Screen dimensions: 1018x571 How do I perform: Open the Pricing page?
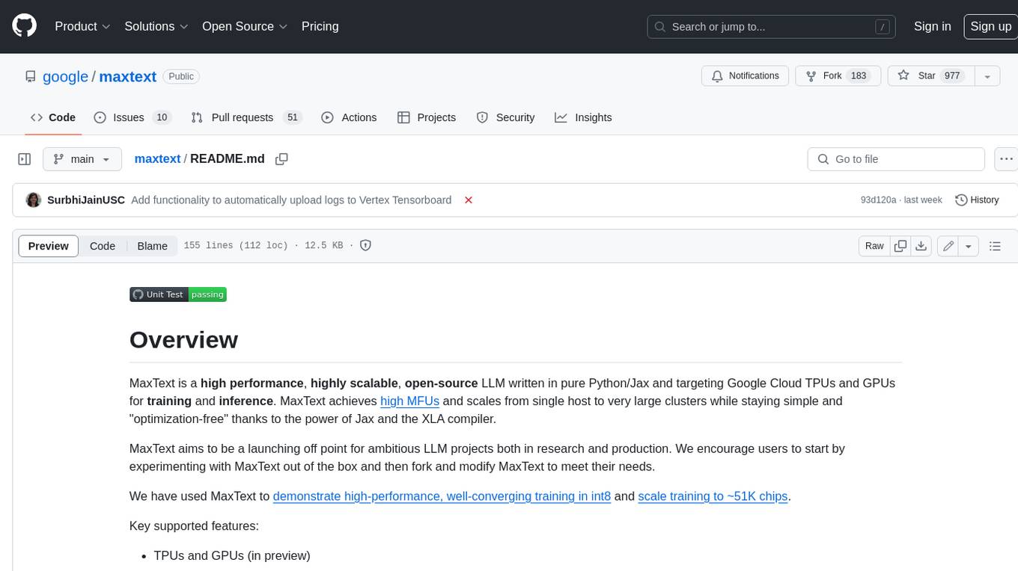[320, 26]
